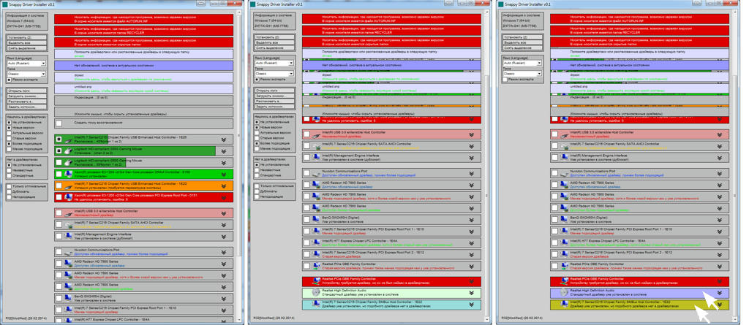
Task: Click BenQ GW2450H monitor icon in left window
Action: (69, 299)
